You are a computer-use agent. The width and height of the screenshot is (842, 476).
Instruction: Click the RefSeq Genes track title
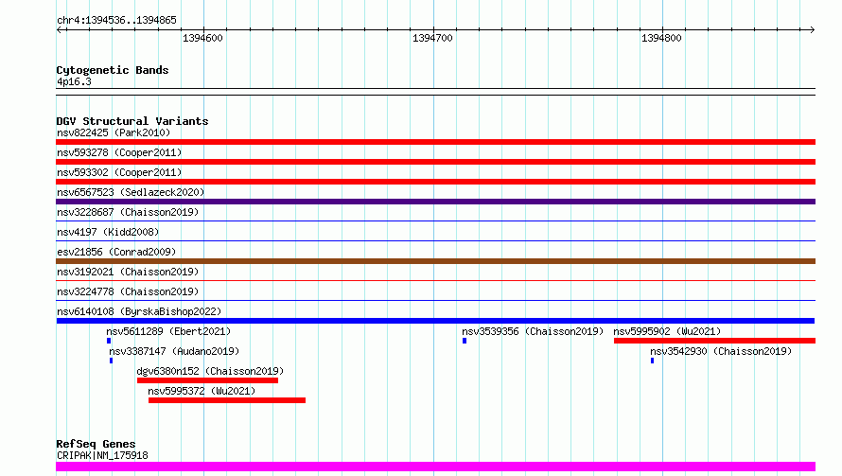(x=96, y=444)
